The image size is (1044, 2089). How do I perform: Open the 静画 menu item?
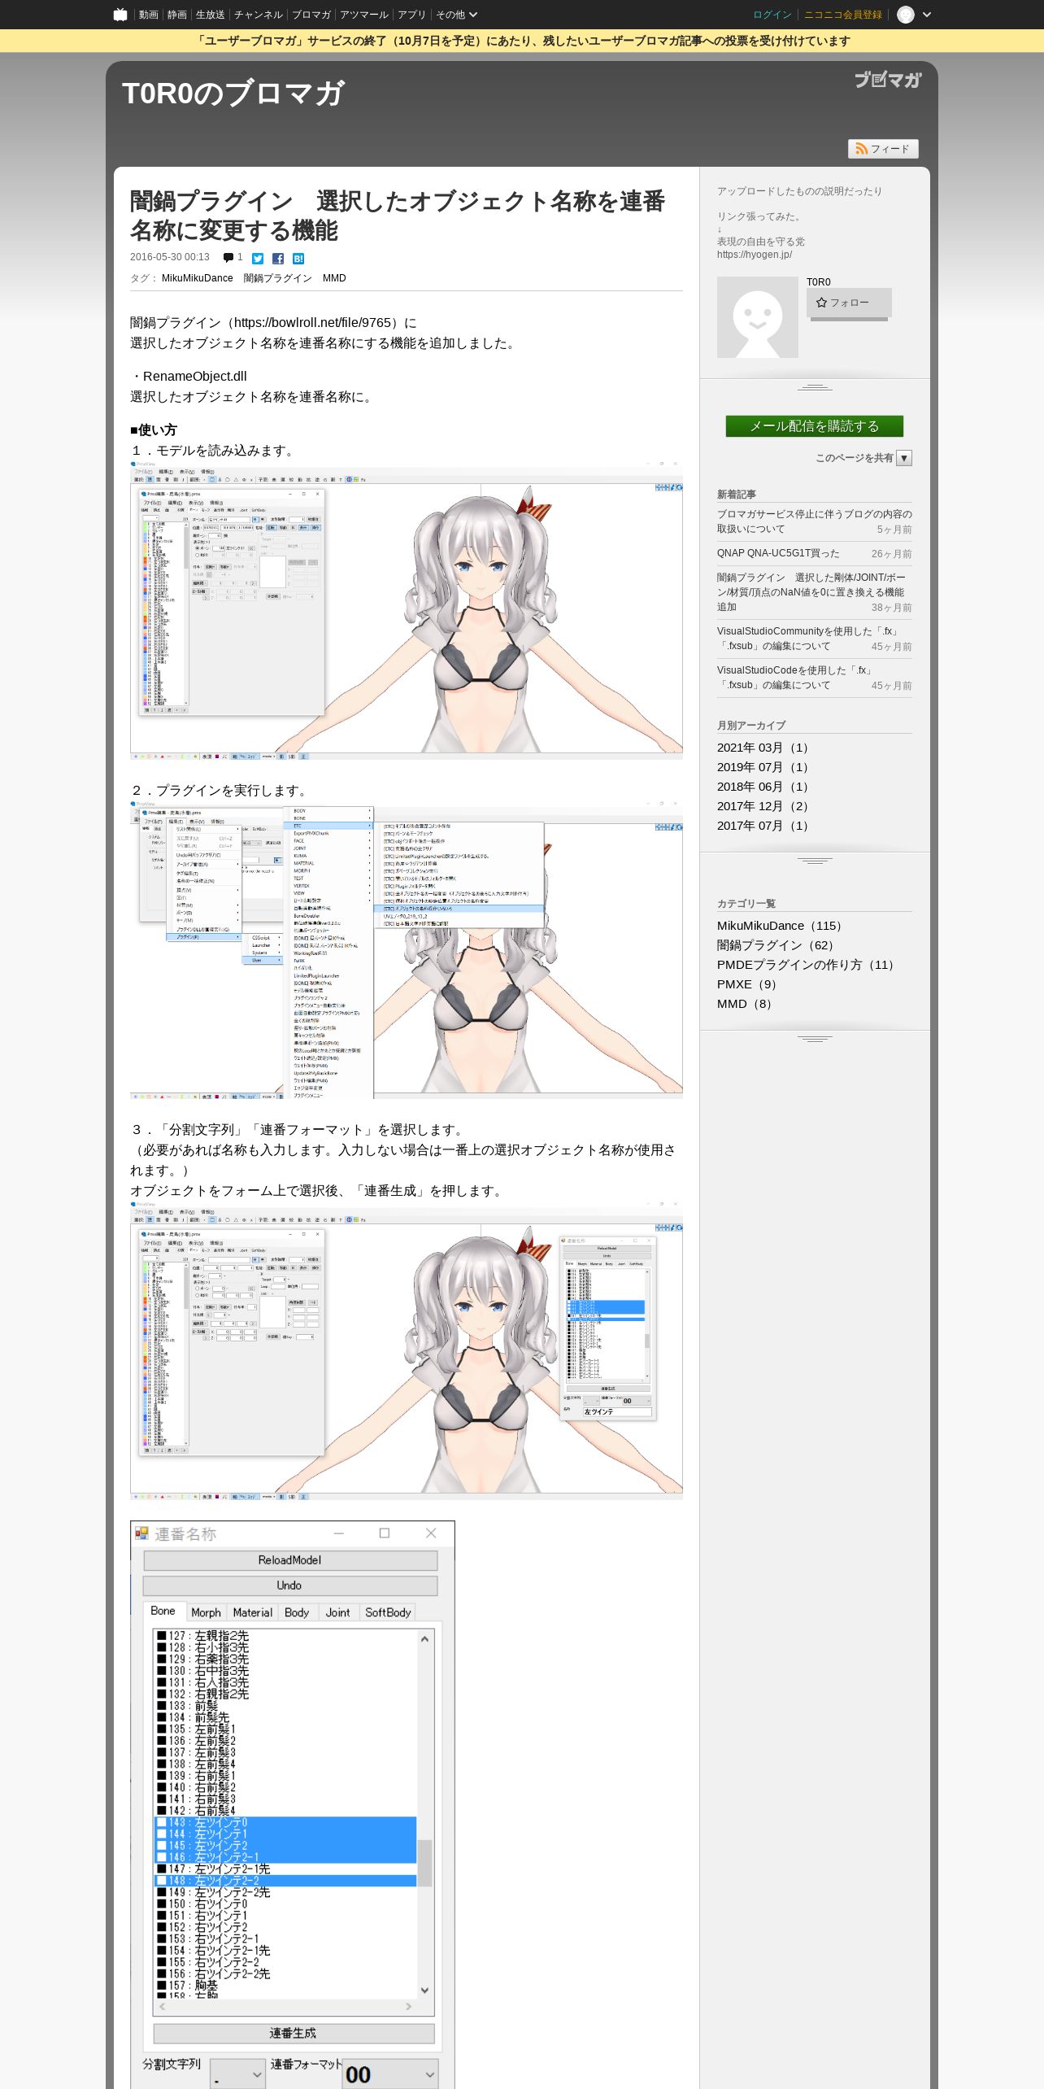coord(176,15)
